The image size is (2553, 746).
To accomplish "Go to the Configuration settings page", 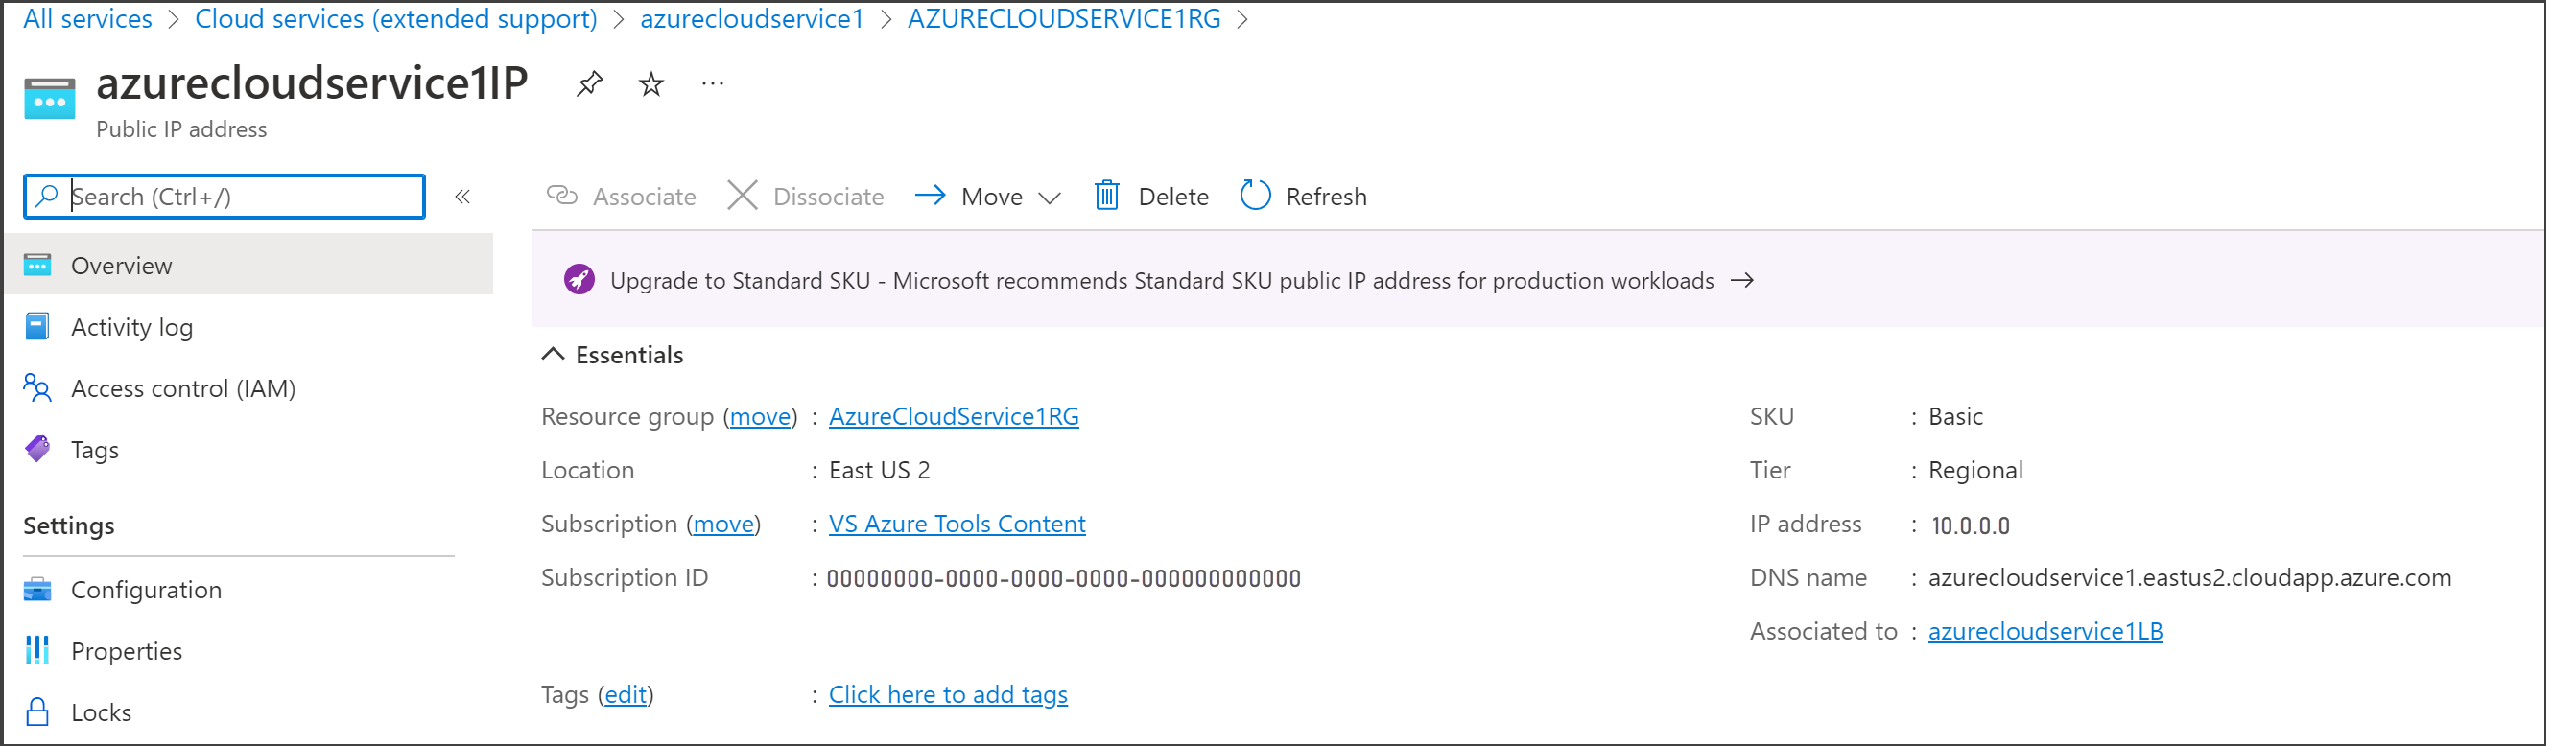I will 146,590.
